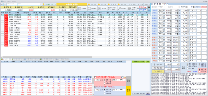Open the 호가창 order book button
This screenshot has width=208, height=96.
(x=102, y=9)
